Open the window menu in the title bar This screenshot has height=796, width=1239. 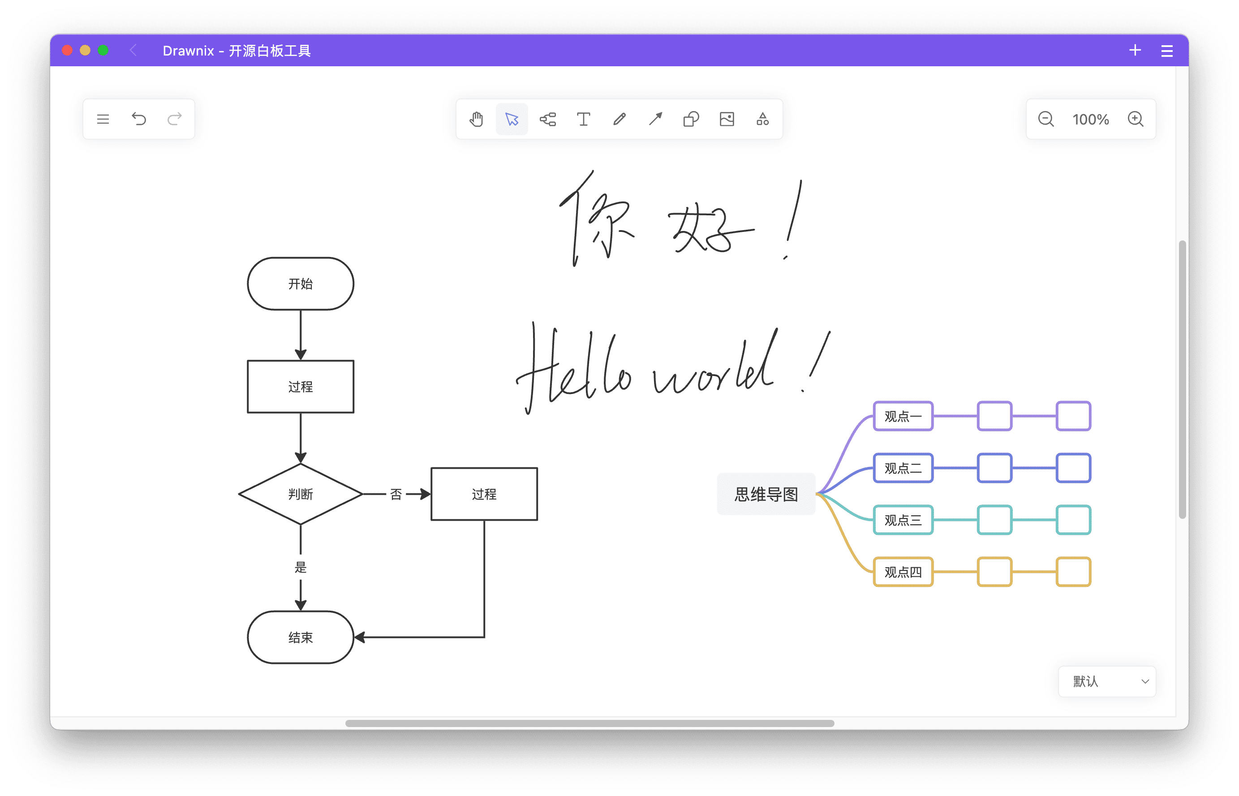click(1166, 50)
